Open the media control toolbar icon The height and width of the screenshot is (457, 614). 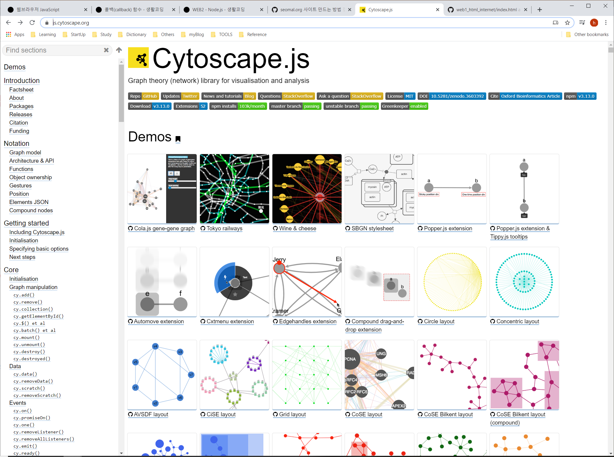[582, 23]
